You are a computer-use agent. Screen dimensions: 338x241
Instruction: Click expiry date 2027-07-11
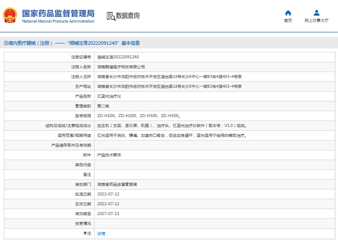tap(108, 214)
